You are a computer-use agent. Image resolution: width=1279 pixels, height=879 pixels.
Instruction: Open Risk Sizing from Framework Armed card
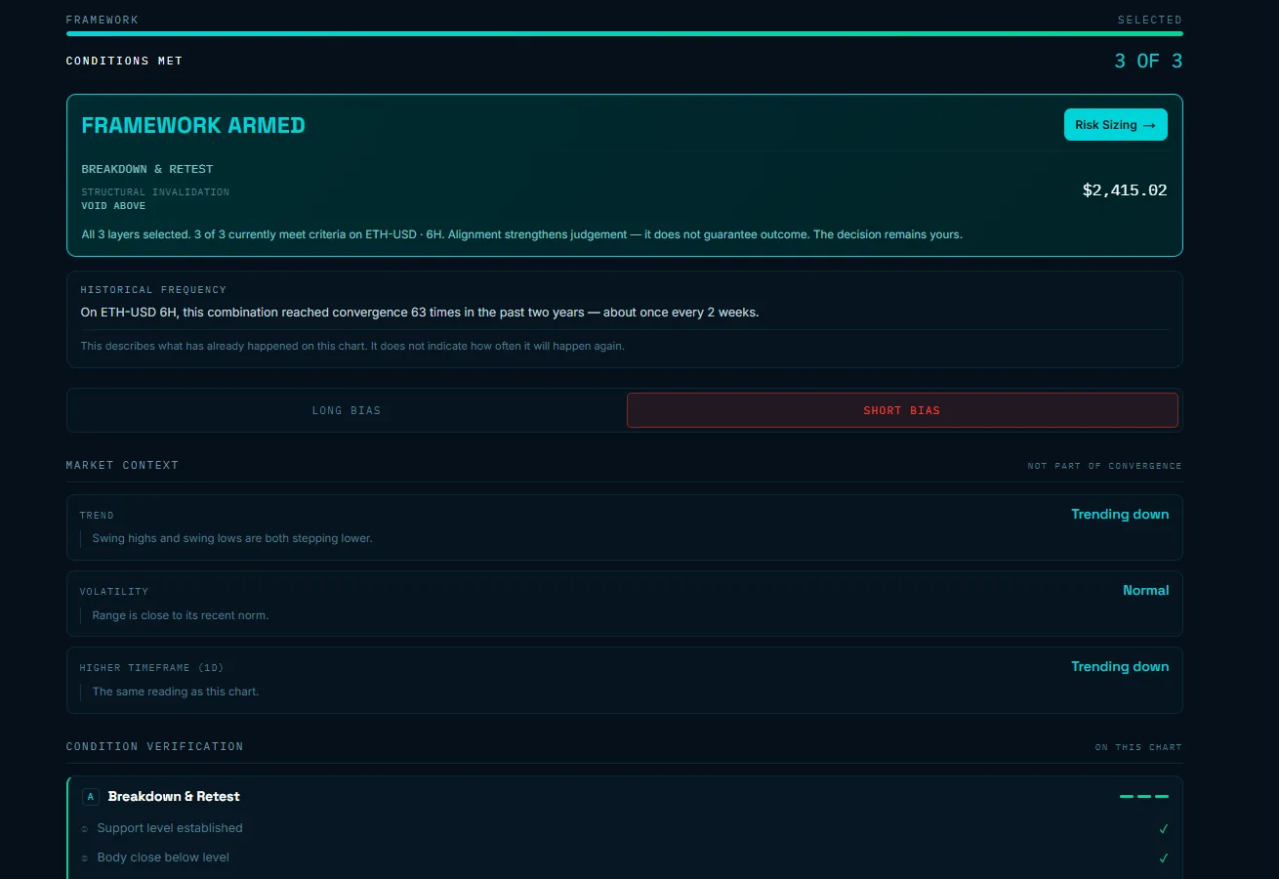tap(1115, 125)
